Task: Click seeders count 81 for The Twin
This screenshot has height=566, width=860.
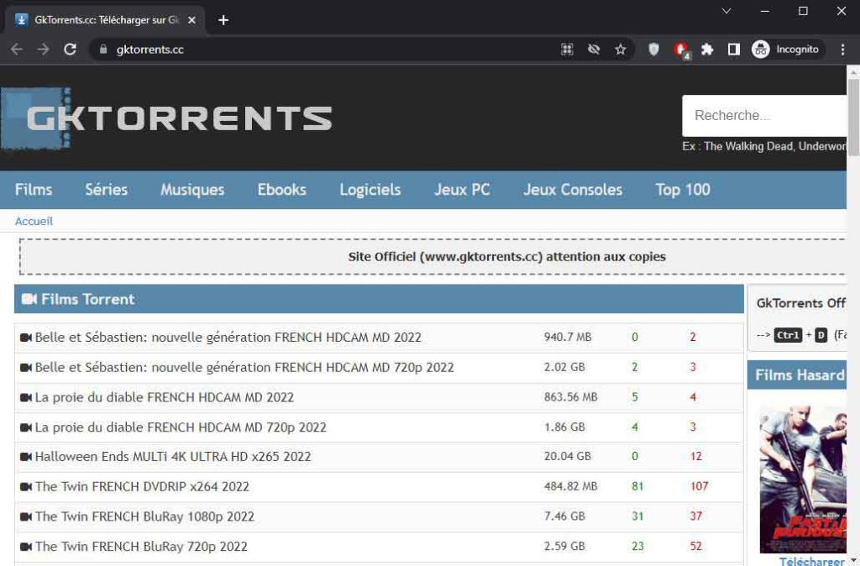Action: tap(637, 486)
